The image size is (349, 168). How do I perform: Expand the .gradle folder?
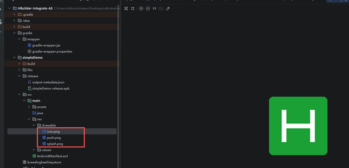pos(14,15)
